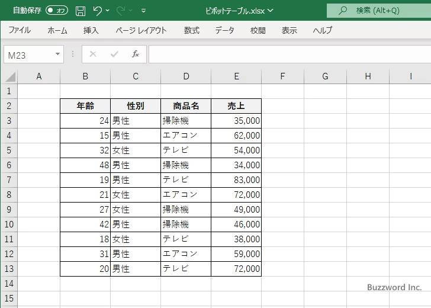Screen dimensions: 431x308
Task: Click the formula bar Cancel X icon
Action: pyautogui.click(x=93, y=54)
